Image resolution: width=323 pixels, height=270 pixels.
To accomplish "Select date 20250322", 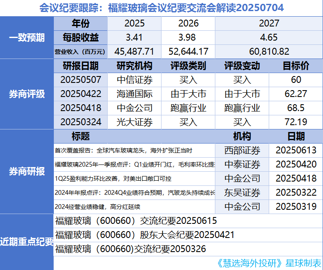I will tap(296, 193).
